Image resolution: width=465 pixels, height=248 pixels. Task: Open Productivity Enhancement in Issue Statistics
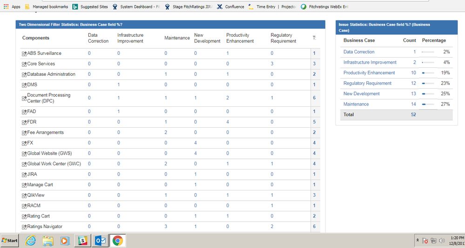(369, 73)
